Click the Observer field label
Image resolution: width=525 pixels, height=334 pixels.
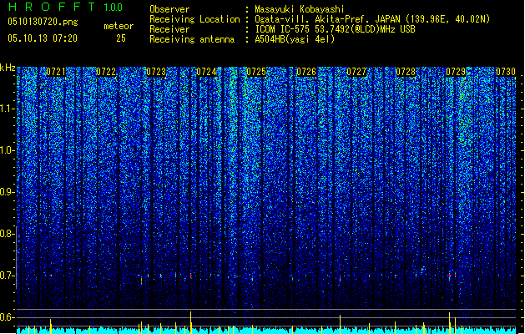click(169, 9)
